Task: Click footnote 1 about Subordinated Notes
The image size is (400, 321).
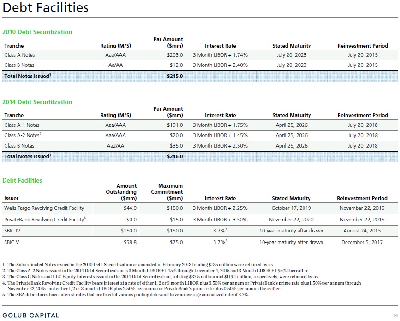Action: (x=138, y=265)
